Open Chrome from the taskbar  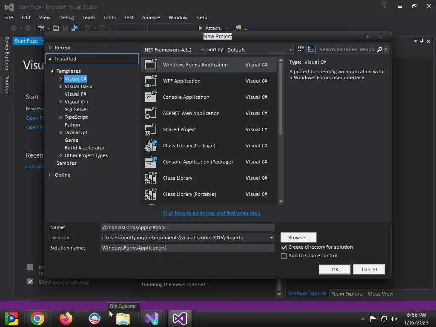pyautogui.click(x=37, y=318)
